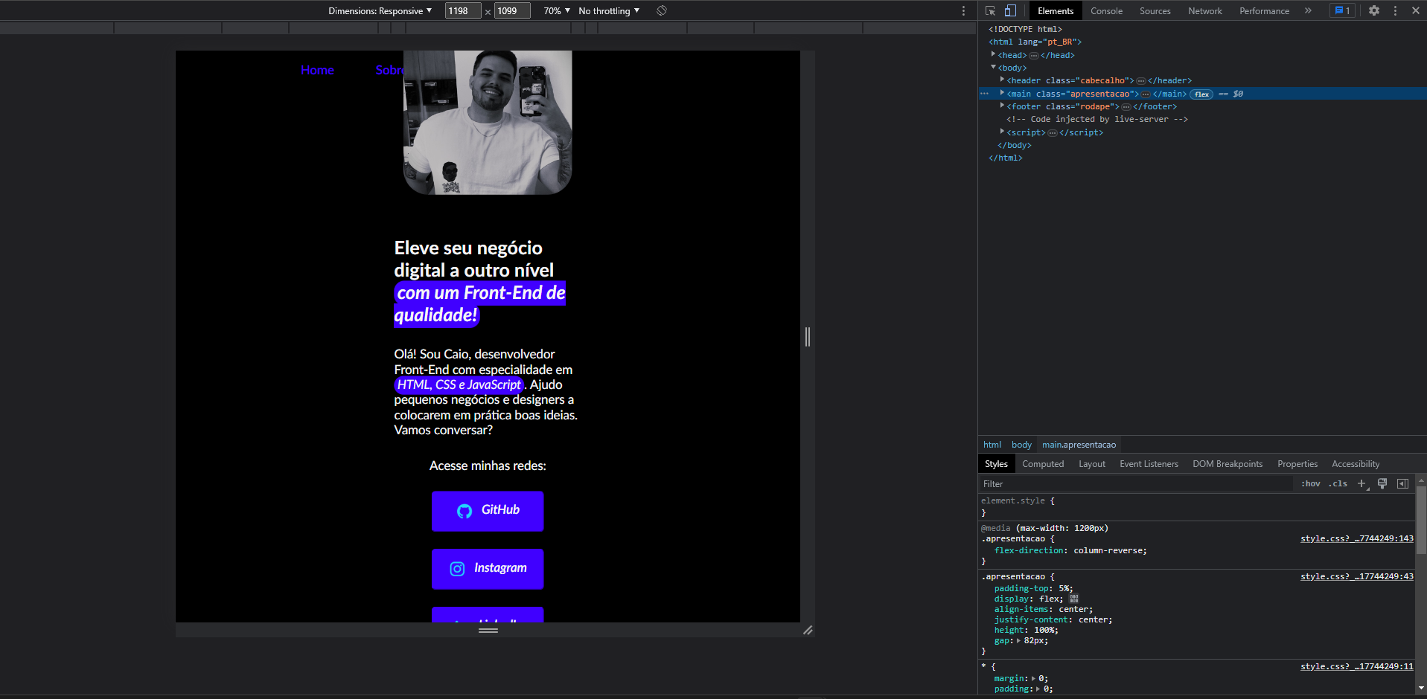Viewport: 1427px width, 699px height.
Task: Toggle the .cls classes panel
Action: tap(1338, 483)
